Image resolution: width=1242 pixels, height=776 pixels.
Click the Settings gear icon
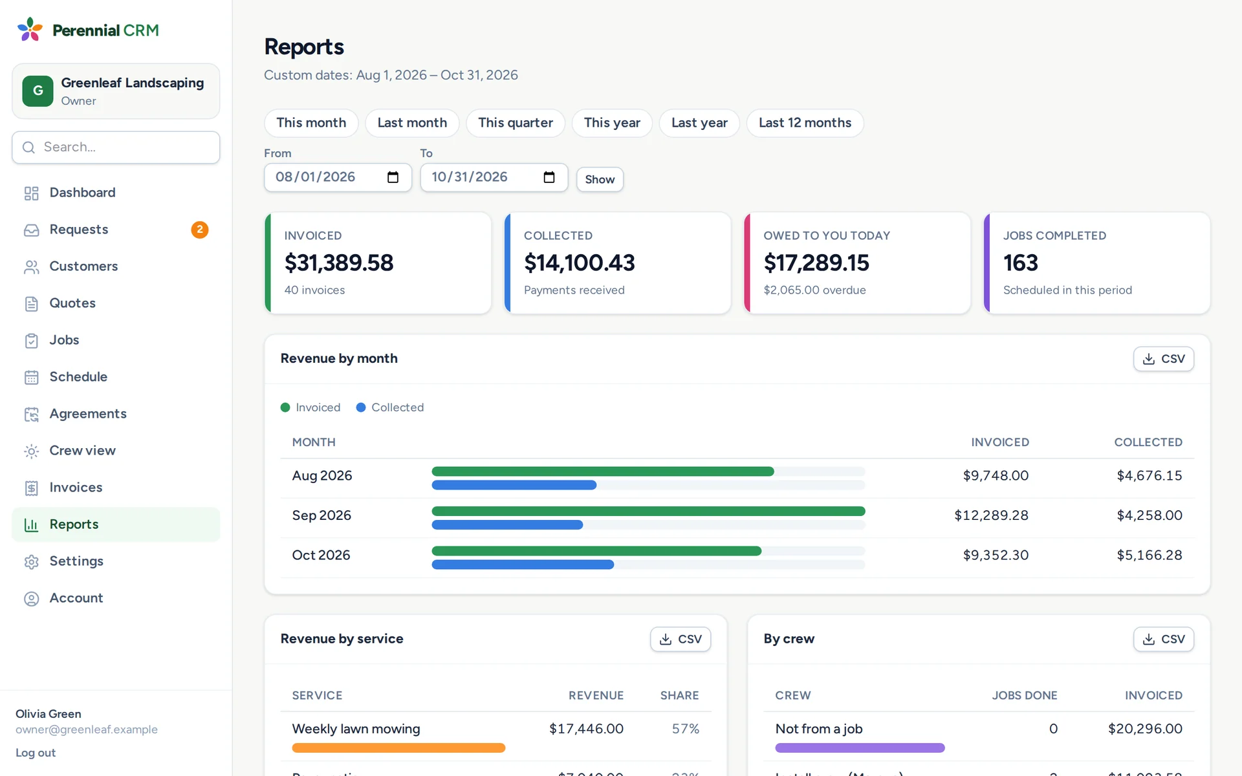pos(31,562)
